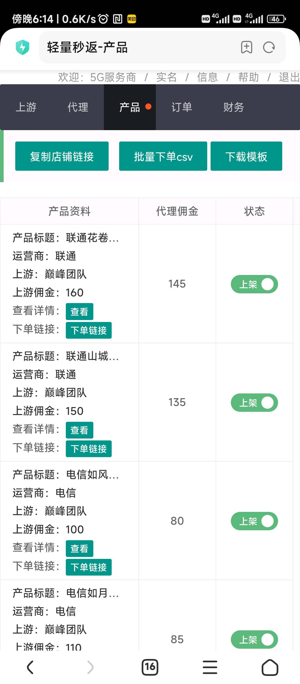
Task: Go back with browser back arrow
Action: [30, 667]
